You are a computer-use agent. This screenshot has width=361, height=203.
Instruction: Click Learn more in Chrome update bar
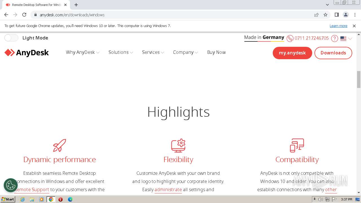coord(338,26)
